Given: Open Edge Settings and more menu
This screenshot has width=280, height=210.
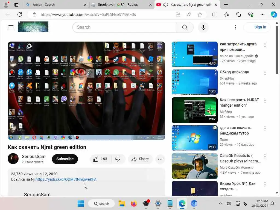Looking at the screenshot, I should (262, 14).
